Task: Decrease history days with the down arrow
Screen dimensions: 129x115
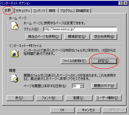Action: [x=82, y=87]
